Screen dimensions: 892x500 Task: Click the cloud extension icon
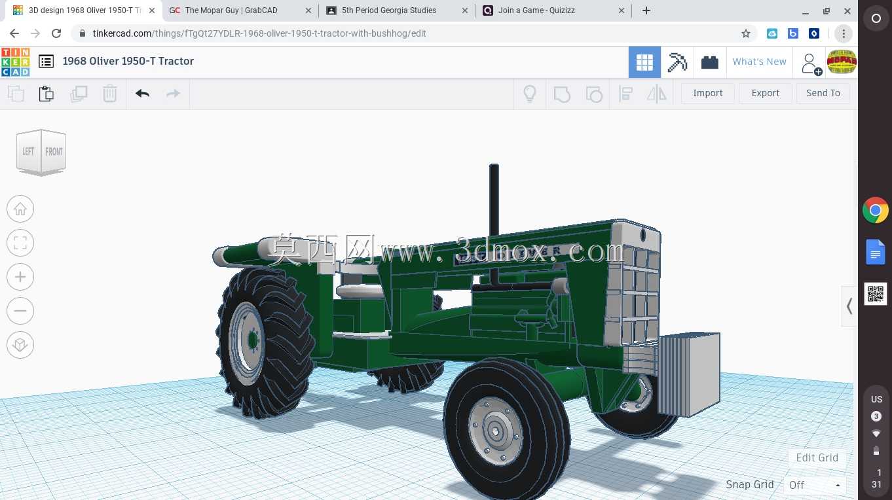[772, 33]
